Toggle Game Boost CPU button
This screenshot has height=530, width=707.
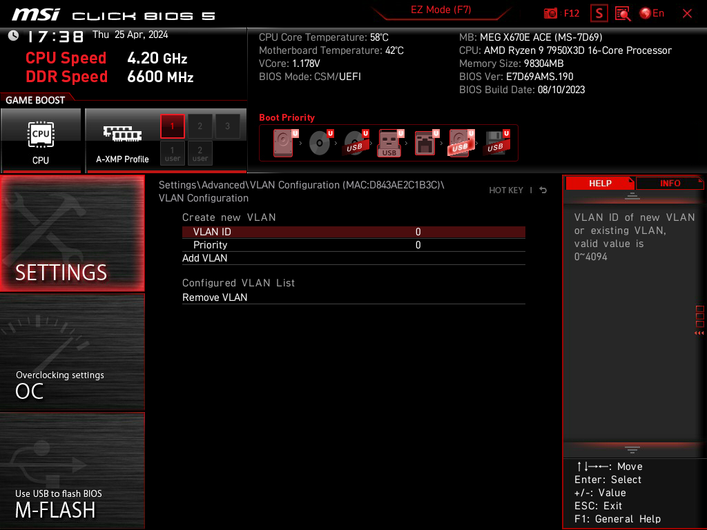coord(41,141)
